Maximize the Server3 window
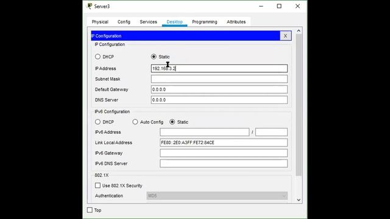Image resolution: width=390 pixels, height=219 pixels. [279, 6]
